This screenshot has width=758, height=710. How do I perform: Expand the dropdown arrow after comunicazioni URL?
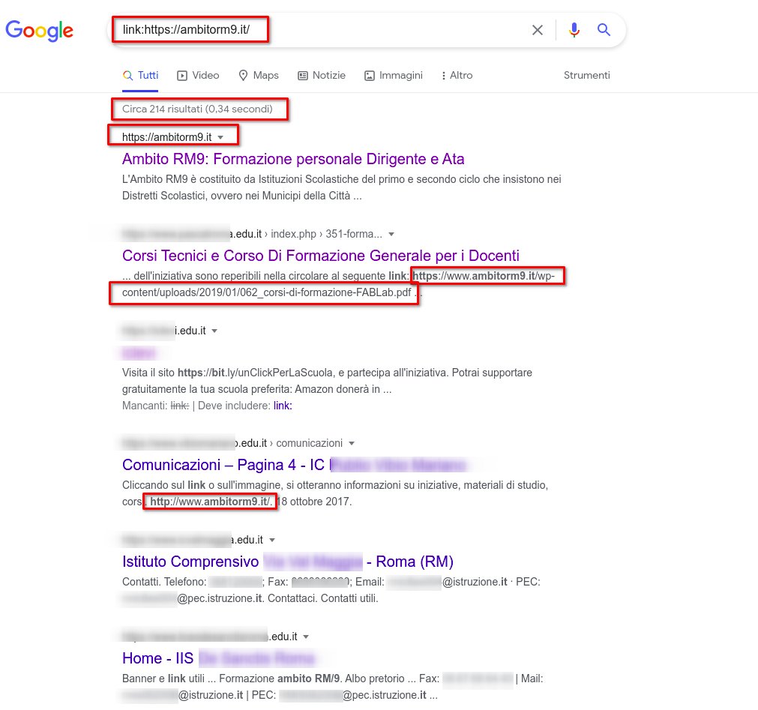coord(352,444)
